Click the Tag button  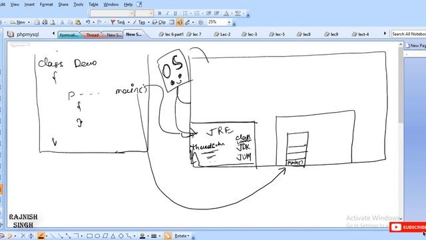139,22
